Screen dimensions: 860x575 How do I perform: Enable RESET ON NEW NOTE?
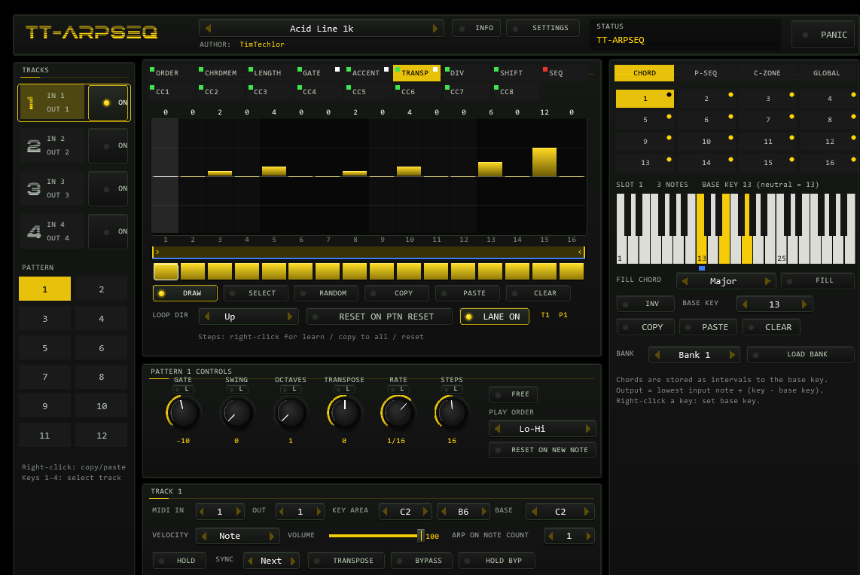coord(542,450)
